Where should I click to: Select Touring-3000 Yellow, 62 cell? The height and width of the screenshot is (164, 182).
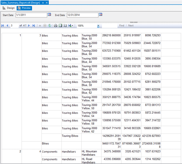[x=91, y=130]
